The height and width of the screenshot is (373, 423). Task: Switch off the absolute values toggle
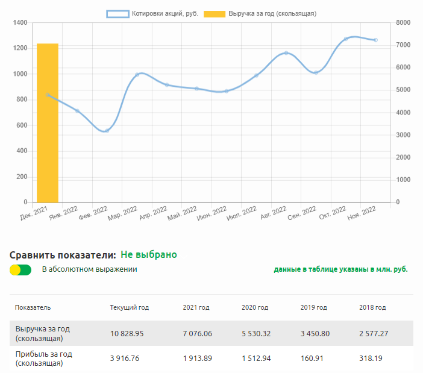point(20,270)
